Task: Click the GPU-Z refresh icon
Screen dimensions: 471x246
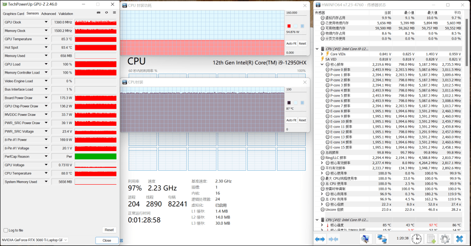Action: pos(106,13)
